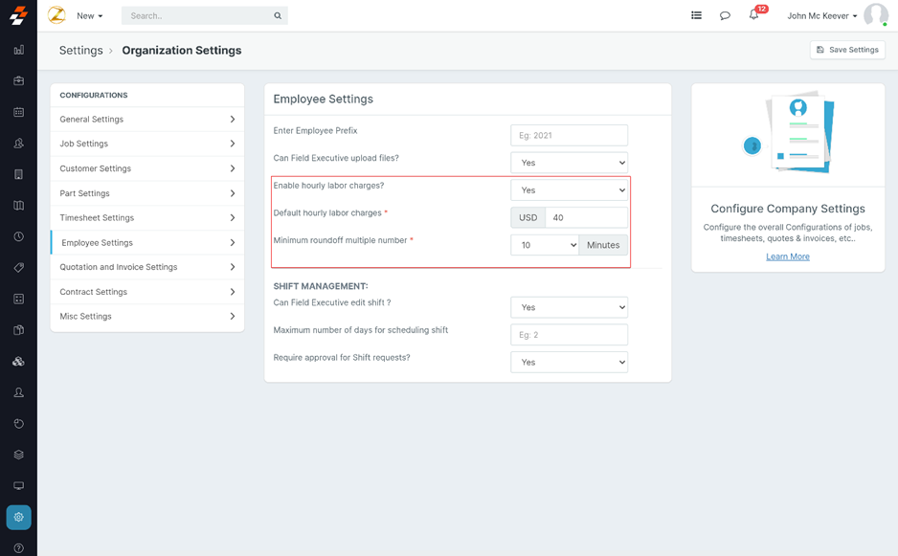Click the search magnifier icon
The width and height of the screenshot is (898, 556).
(278, 15)
